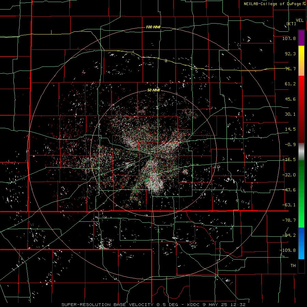Click the -32.0 velocity scale value

coord(289,175)
